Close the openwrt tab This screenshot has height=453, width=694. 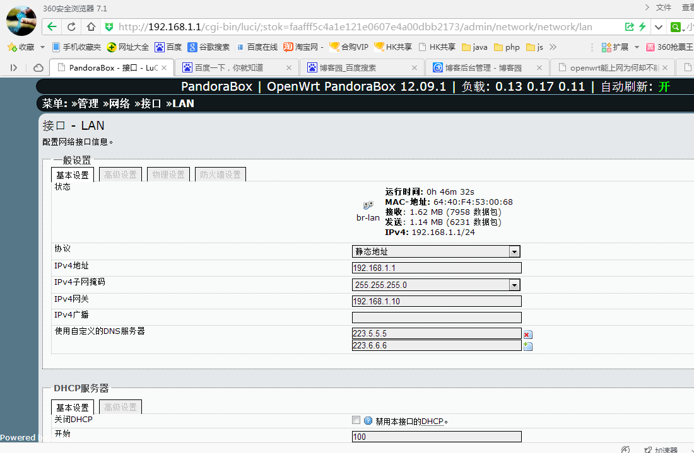(x=665, y=67)
